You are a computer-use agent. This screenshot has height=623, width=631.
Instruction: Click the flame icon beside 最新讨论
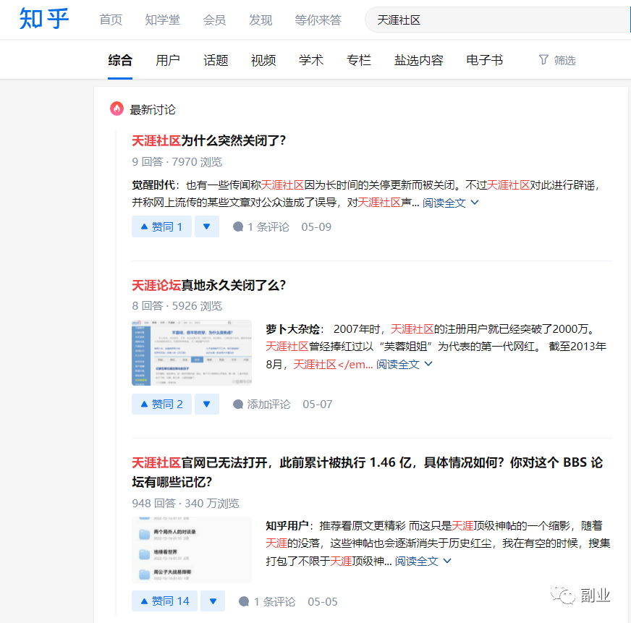117,109
